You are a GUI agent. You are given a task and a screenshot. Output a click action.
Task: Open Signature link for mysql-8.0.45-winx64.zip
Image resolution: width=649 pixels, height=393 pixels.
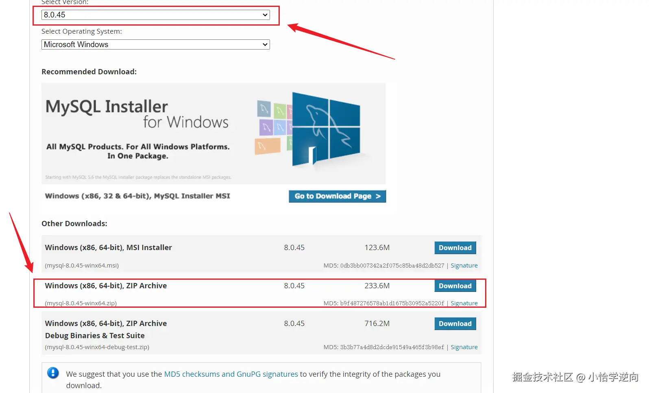(x=464, y=303)
